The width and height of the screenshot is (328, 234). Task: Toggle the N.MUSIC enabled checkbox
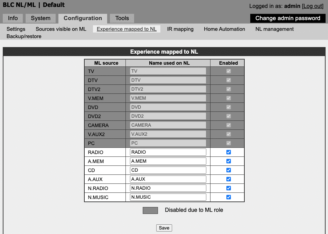click(228, 197)
